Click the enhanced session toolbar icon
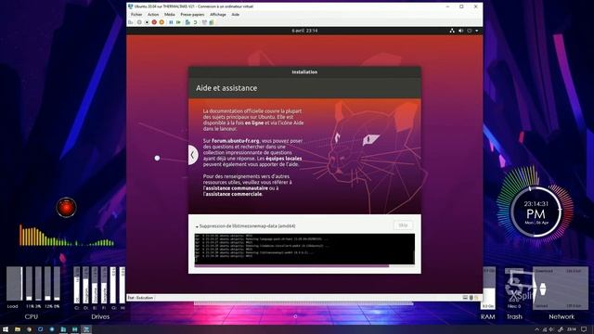Image resolution: width=594 pixels, height=334 pixels. 204,22
